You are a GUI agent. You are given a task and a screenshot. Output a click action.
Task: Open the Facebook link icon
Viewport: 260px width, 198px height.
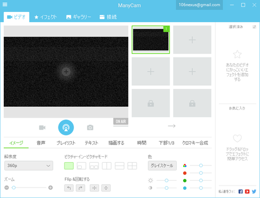[x=240, y=191]
